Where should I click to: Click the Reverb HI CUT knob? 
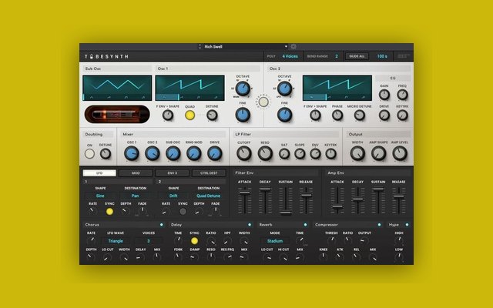(283, 257)
